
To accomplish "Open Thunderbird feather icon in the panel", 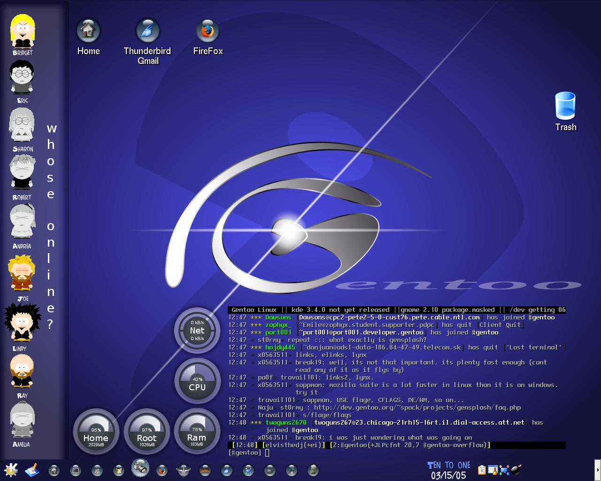I will [x=227, y=470].
